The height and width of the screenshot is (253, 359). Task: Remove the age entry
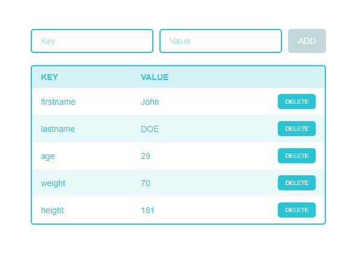coord(296,156)
